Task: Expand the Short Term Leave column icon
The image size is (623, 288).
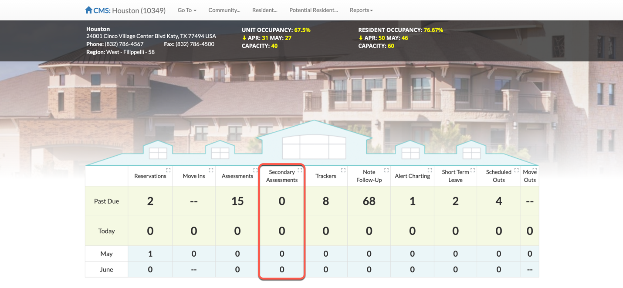Action: [x=473, y=170]
